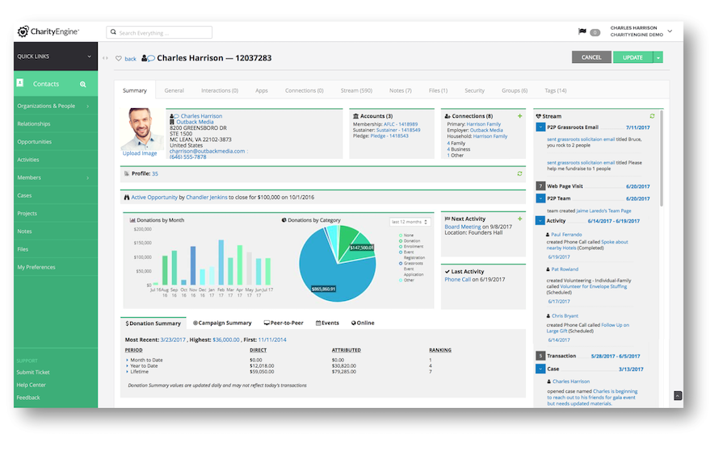This screenshot has height=471, width=727.
Task: Click the dark green pie slice
Action: click(x=347, y=240)
